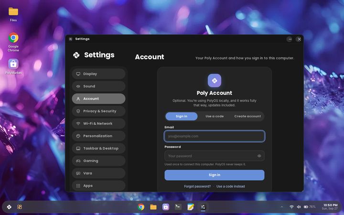Viewport: 344px width, 215px height.
Task: Open Wi-Fi & Network settings
Action: click(98, 124)
